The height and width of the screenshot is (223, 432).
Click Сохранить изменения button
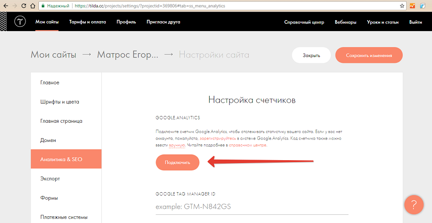pyautogui.click(x=369, y=55)
